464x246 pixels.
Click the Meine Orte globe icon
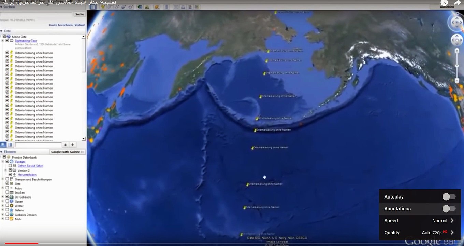click(x=9, y=37)
